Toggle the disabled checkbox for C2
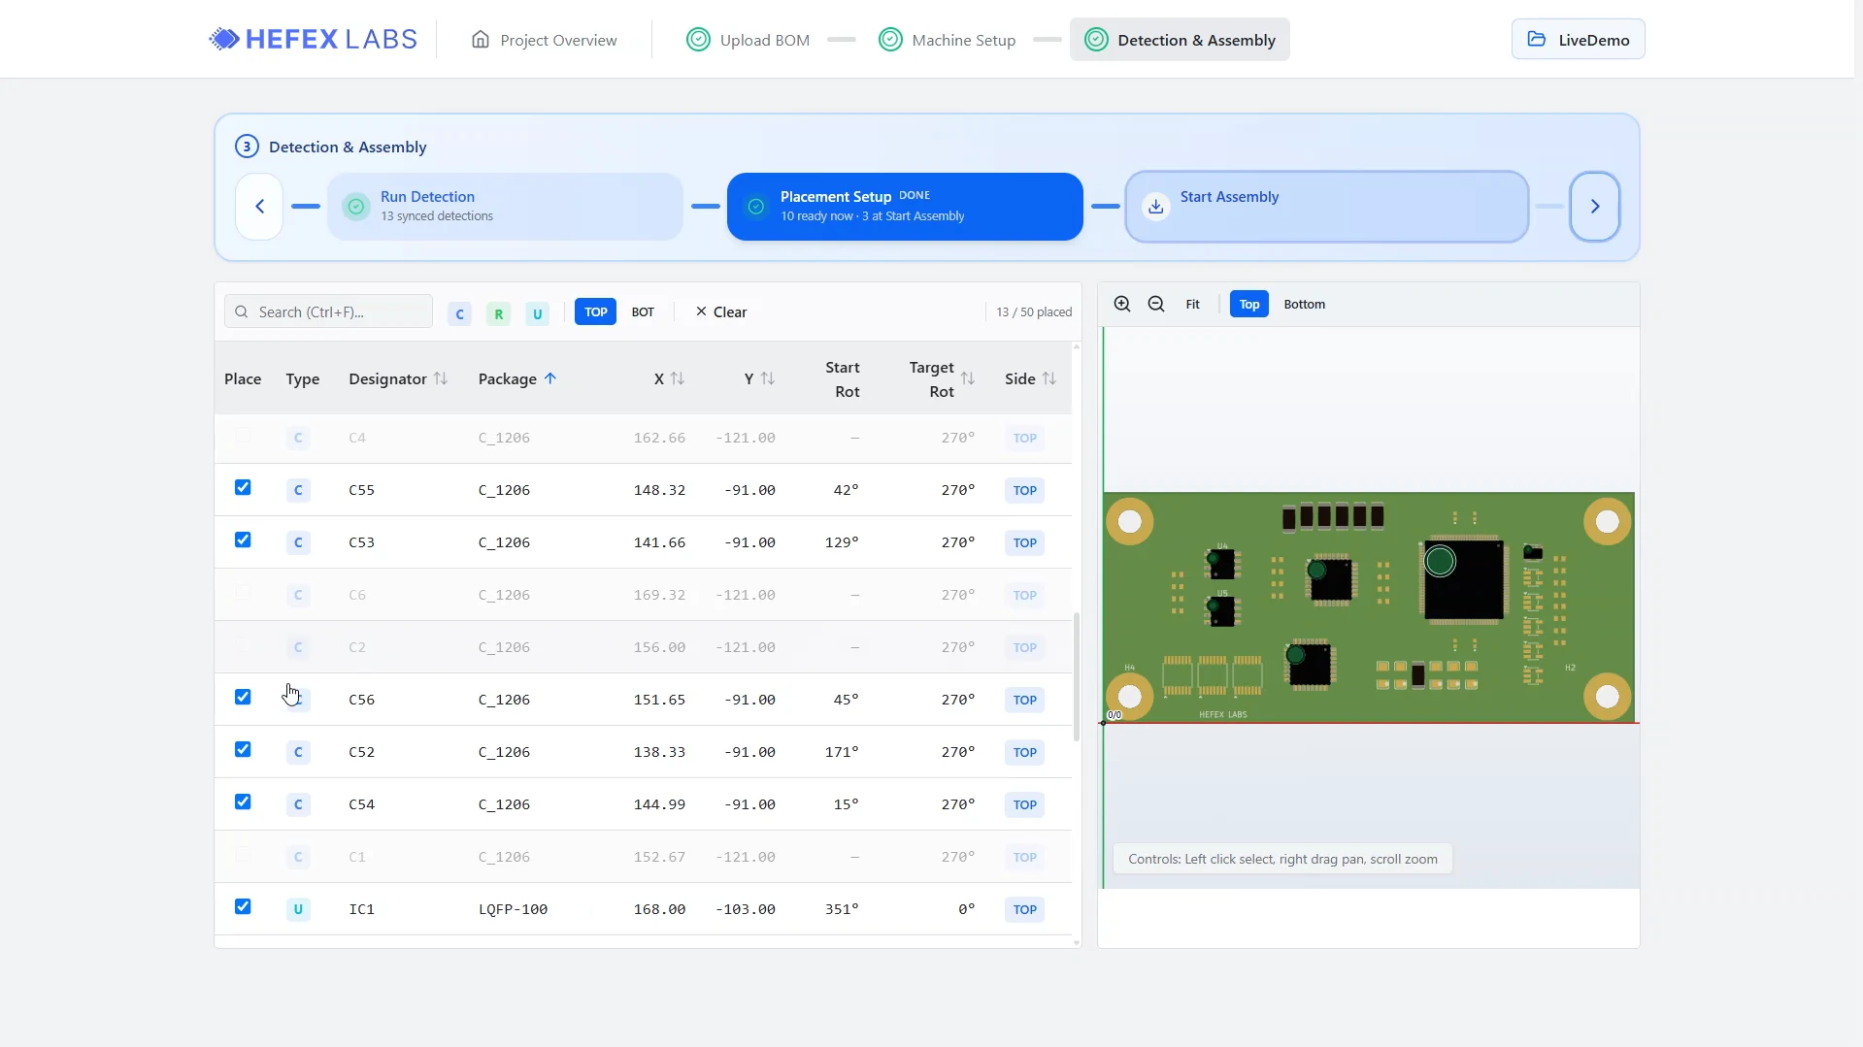The width and height of the screenshot is (1863, 1047). [x=243, y=644]
